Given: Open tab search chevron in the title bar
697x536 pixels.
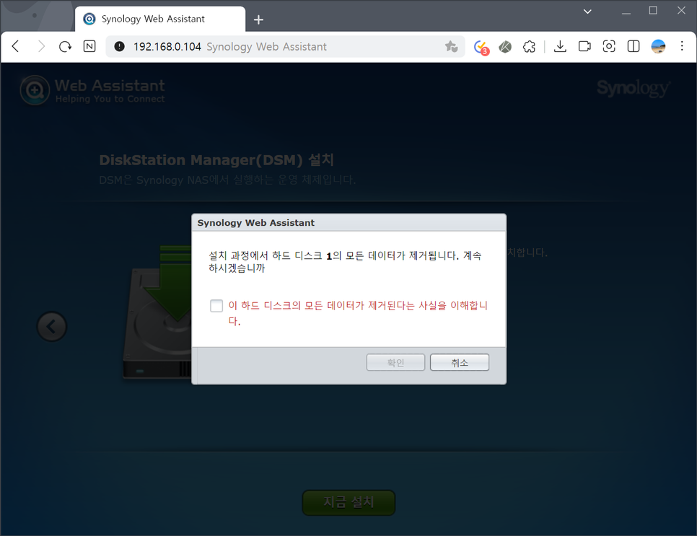Looking at the screenshot, I should click(x=587, y=11).
